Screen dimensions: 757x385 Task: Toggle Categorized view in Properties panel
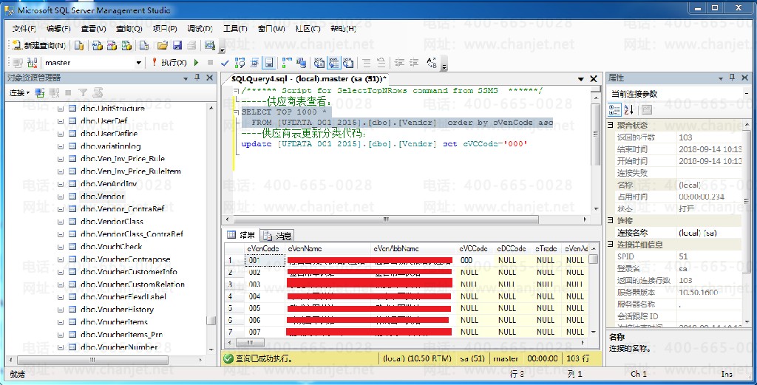point(614,109)
